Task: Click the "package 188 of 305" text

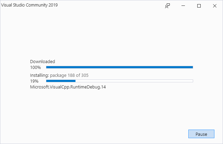Action: click(70, 75)
